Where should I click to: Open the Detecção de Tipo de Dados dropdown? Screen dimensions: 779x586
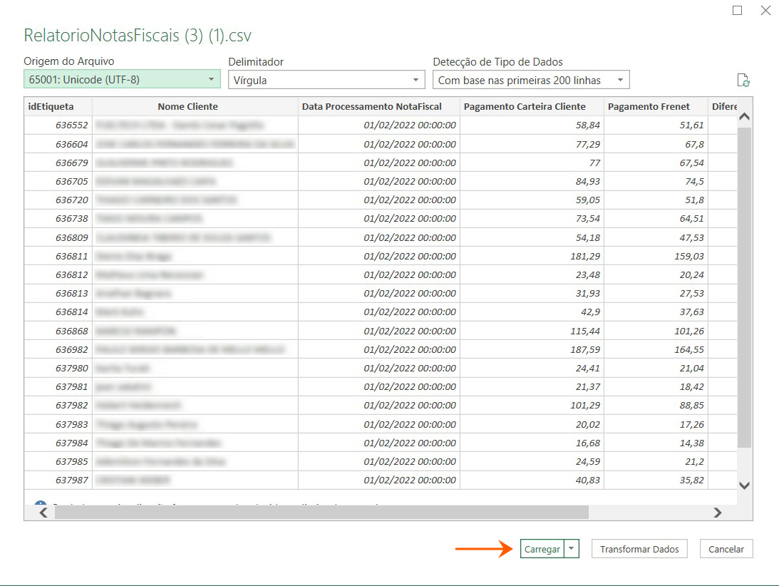coord(619,79)
